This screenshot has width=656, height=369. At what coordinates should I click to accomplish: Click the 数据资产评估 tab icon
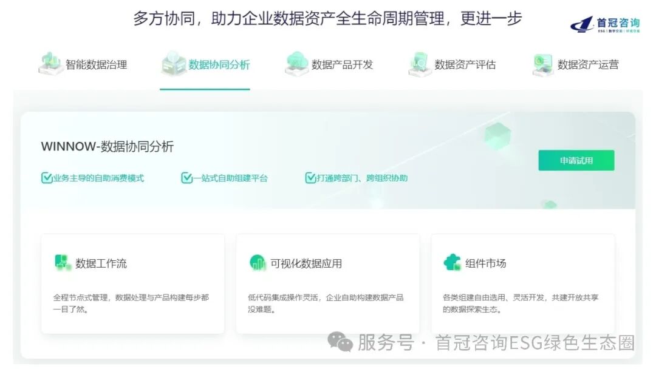(x=420, y=64)
